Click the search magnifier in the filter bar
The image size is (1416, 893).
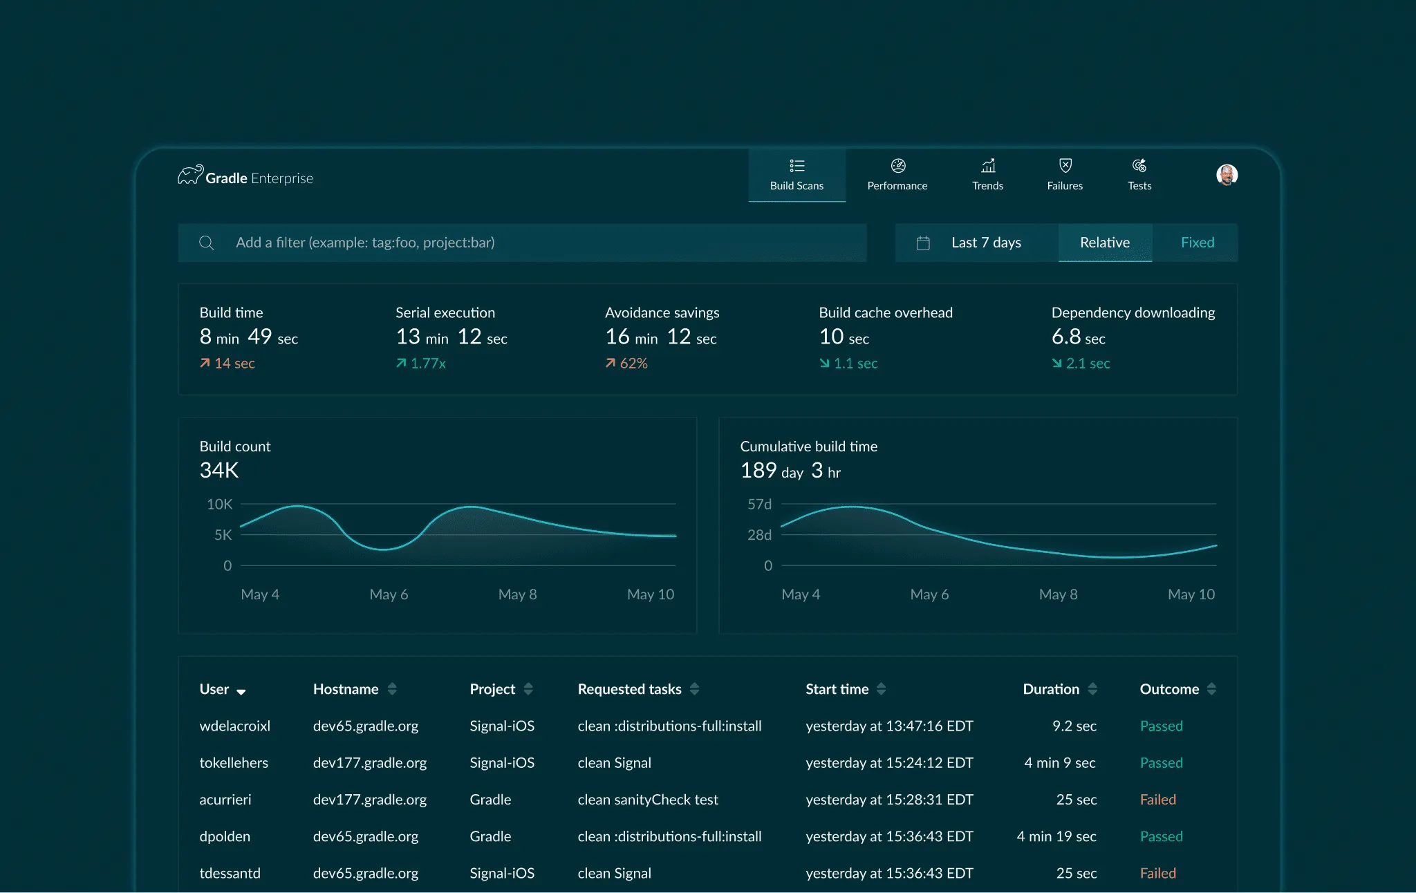point(207,243)
